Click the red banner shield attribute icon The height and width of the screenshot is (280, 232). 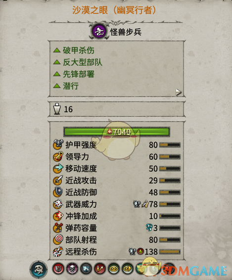[x=58, y=269]
